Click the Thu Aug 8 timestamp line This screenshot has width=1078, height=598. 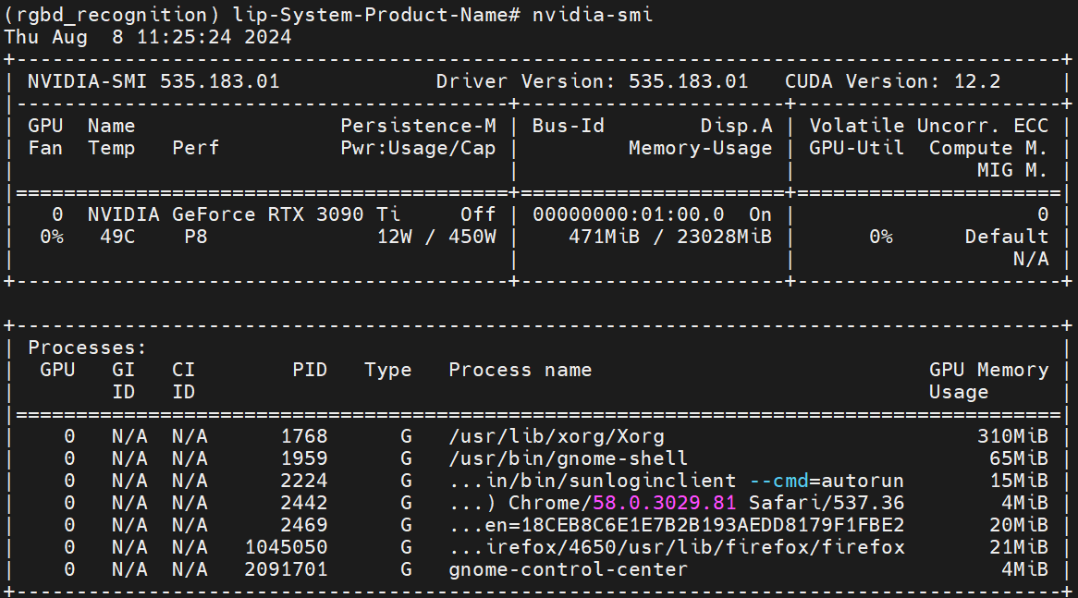tap(148, 37)
